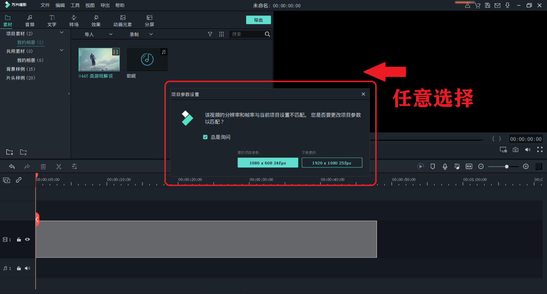The height and width of the screenshot is (294, 547).
Task: Open the 转场 (Transitions) panel
Action: point(73,20)
